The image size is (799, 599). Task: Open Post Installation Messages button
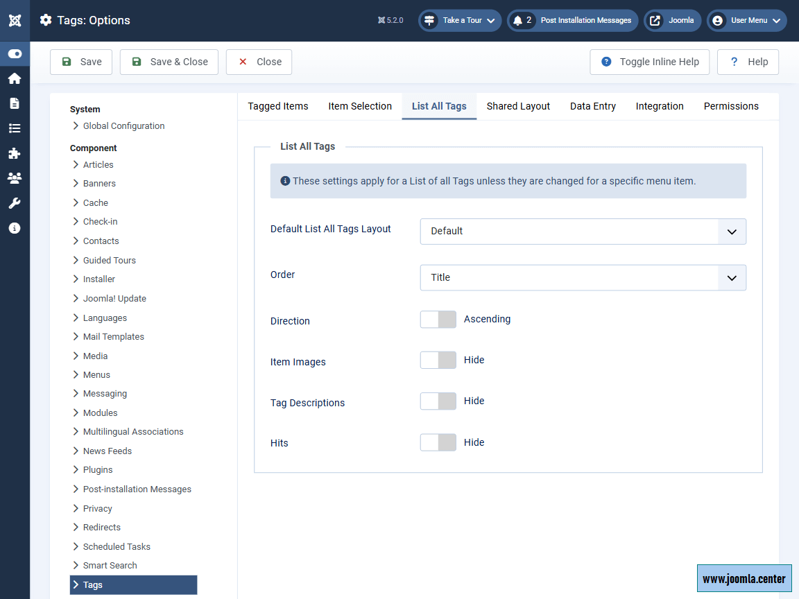[x=573, y=20]
